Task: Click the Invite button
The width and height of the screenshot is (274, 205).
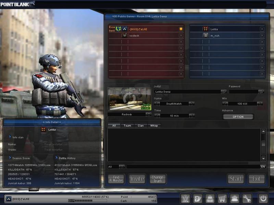Action: click(x=137, y=179)
